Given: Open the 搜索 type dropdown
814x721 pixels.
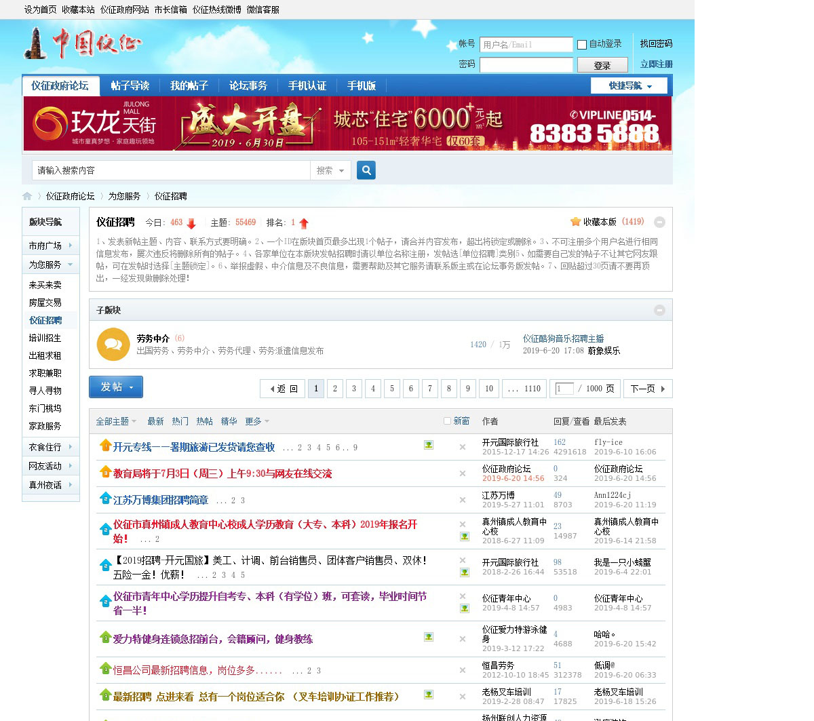Looking at the screenshot, I should point(330,170).
